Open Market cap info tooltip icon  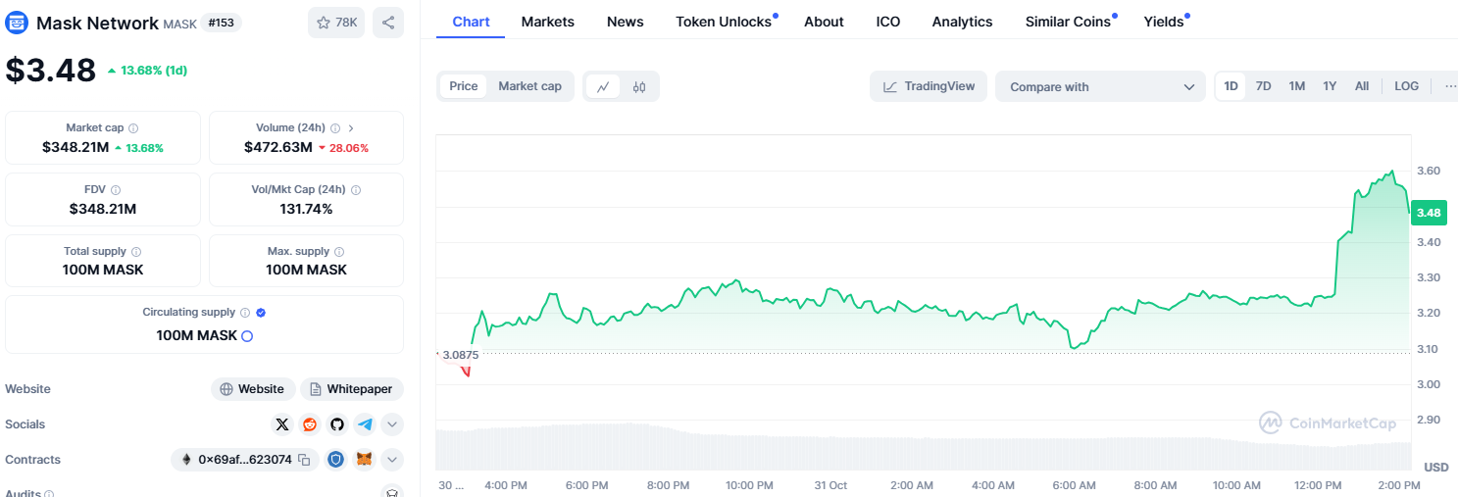pyautogui.click(x=133, y=128)
